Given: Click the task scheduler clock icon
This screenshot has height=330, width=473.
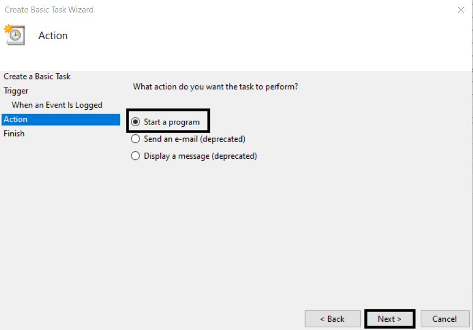Looking at the screenshot, I should (x=14, y=35).
